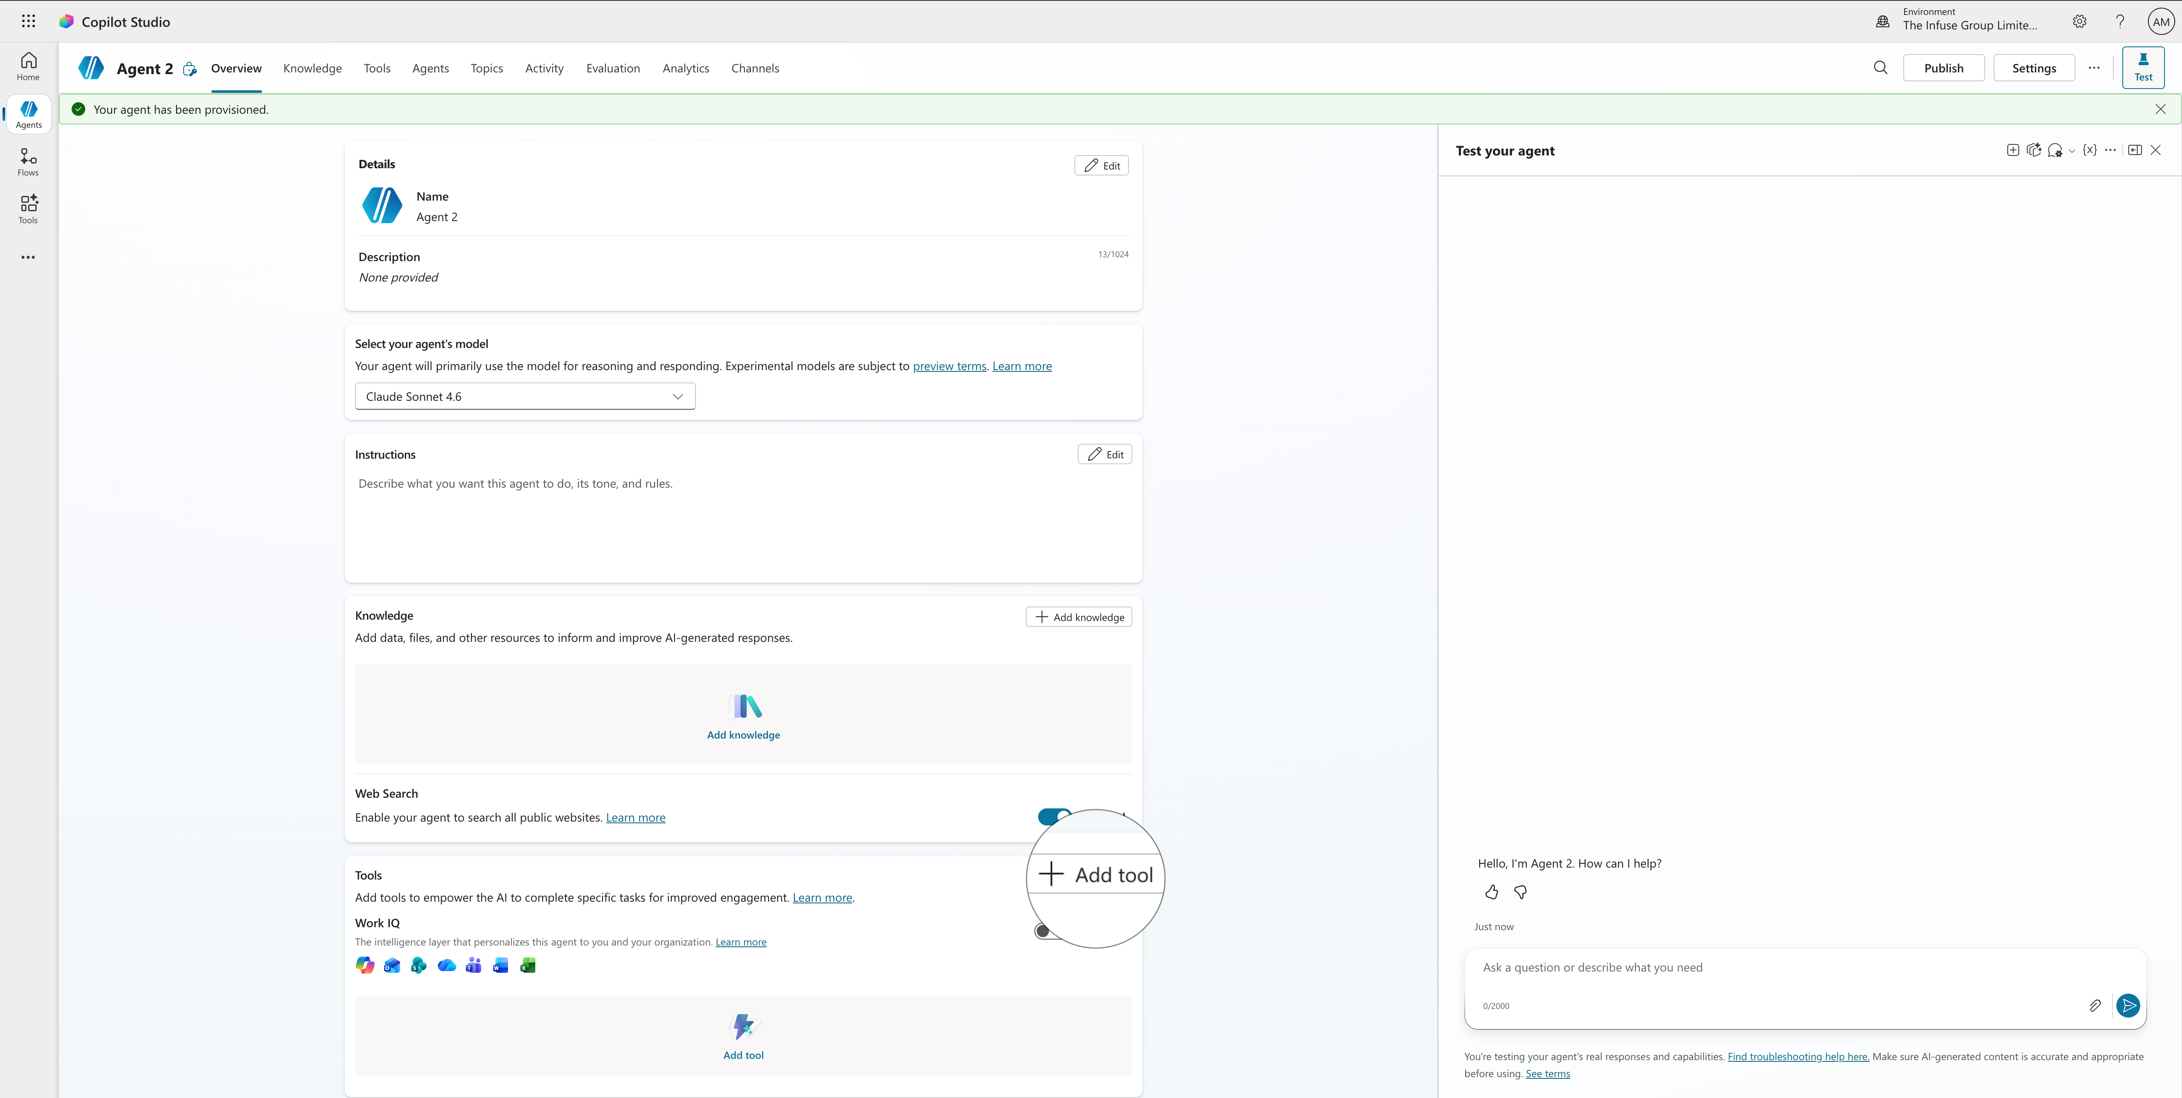Click the Test pin button
This screenshot has height=1098, width=2182.
[x=2143, y=68]
